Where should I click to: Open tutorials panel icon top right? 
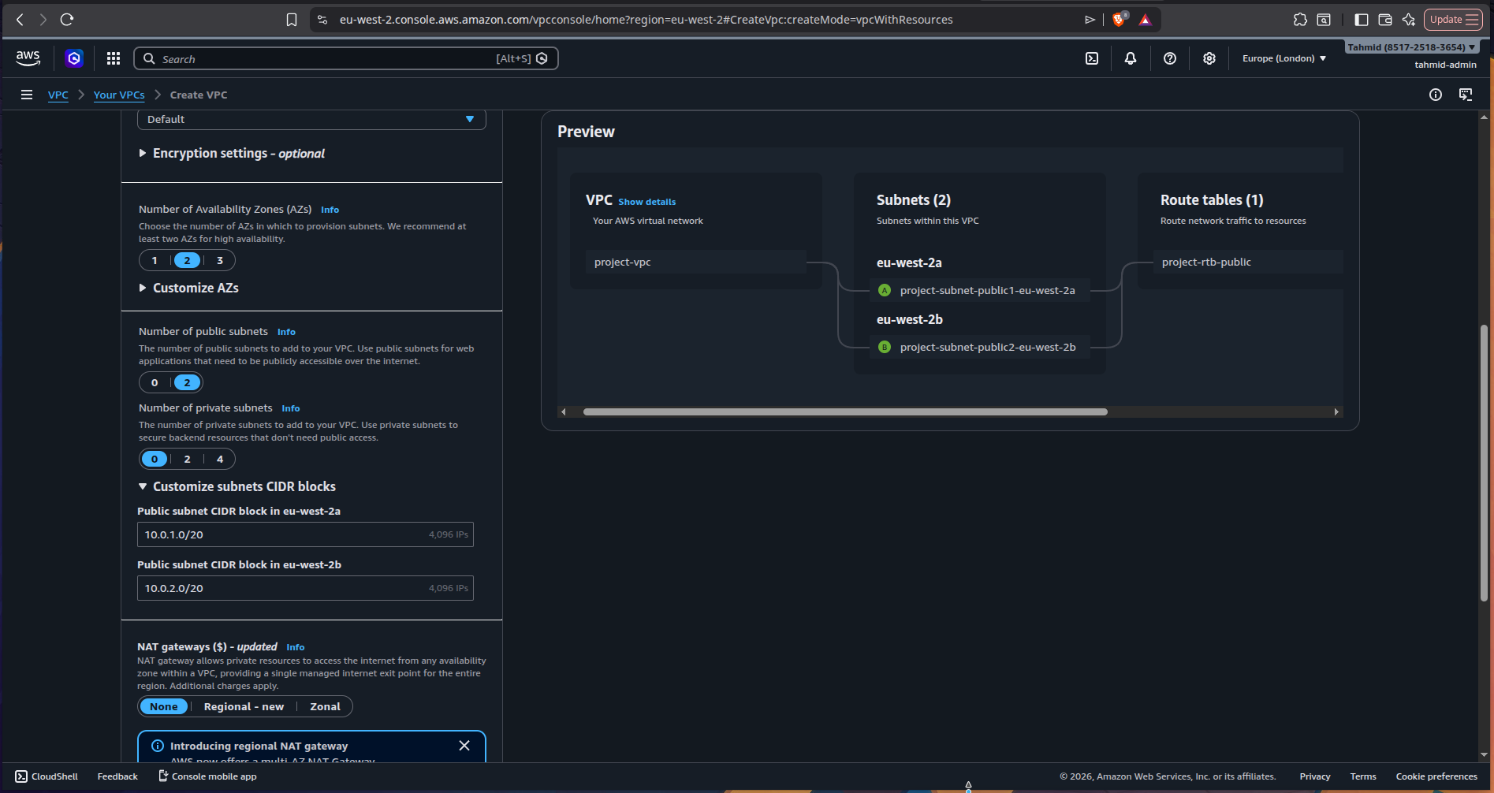click(1466, 95)
